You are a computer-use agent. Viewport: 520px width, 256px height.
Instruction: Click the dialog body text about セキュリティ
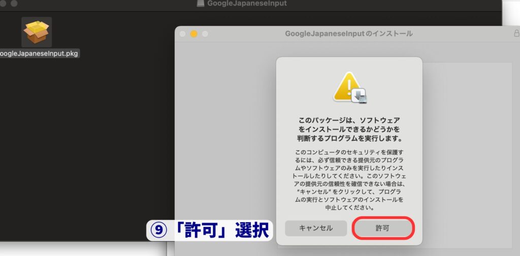[x=349, y=180]
